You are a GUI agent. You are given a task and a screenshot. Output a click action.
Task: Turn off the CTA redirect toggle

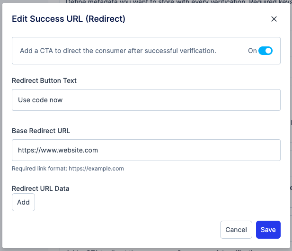(x=265, y=51)
